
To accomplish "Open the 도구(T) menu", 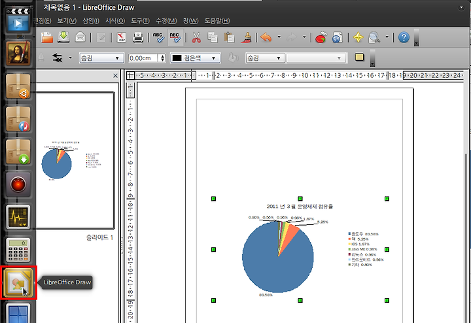I will pyautogui.click(x=140, y=21).
